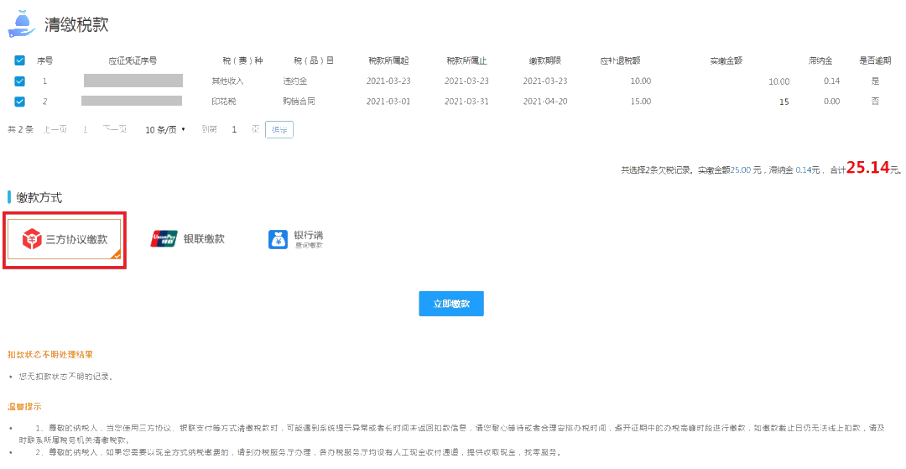Viewport: 906px width, 469px height.
Task: Select 三方协议缴款 payment method
Action: 65,239
